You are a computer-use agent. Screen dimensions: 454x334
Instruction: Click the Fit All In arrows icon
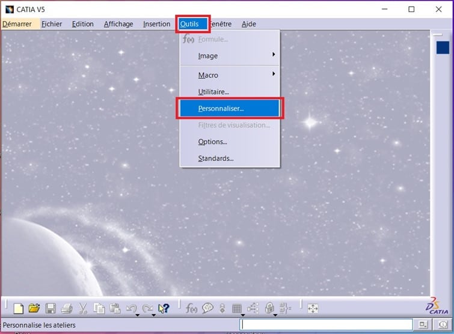(313, 308)
